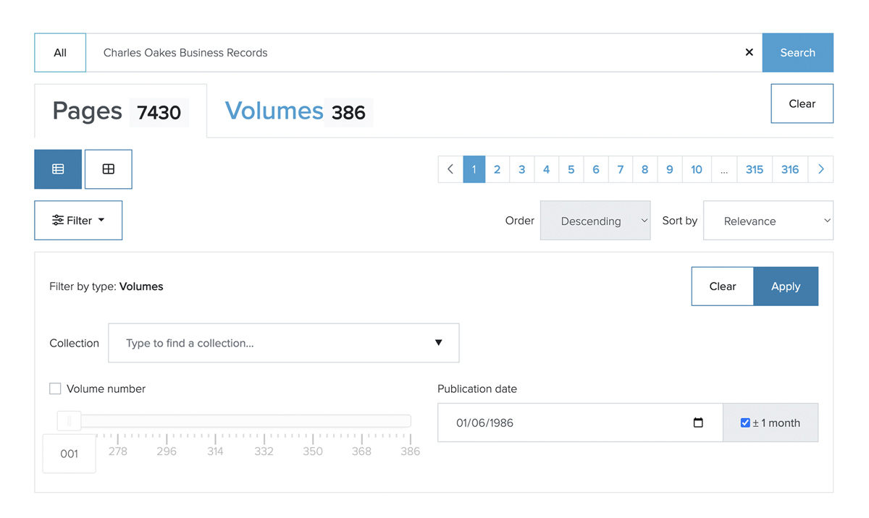Switch to grid view layout
Screen dimensions: 869x518
(x=108, y=169)
